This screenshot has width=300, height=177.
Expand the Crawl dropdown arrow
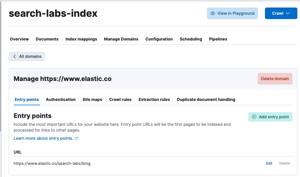[x=288, y=13]
